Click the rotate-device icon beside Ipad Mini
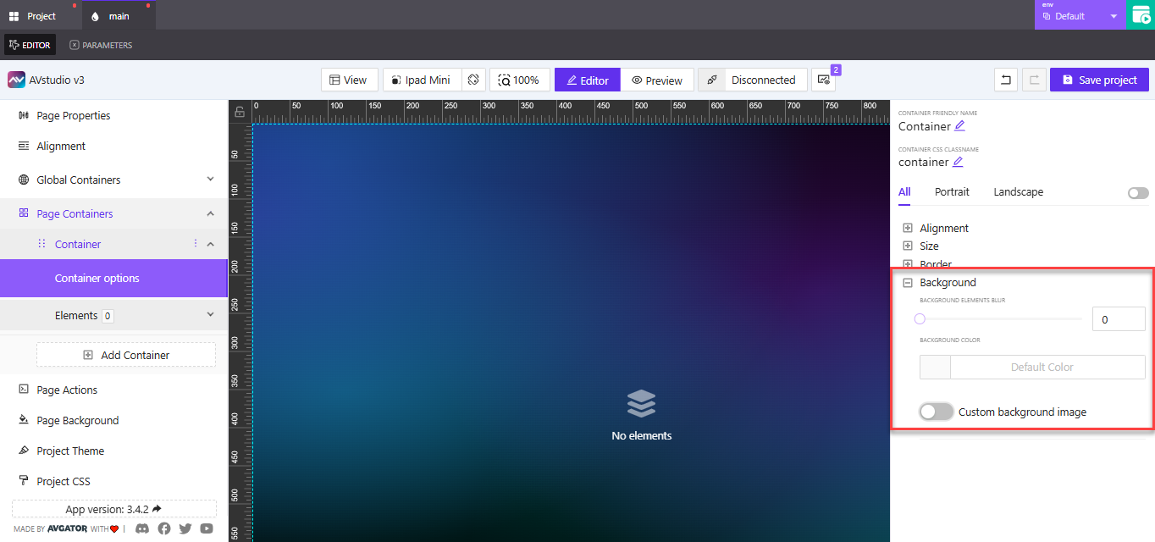1155x542 pixels. coord(473,79)
